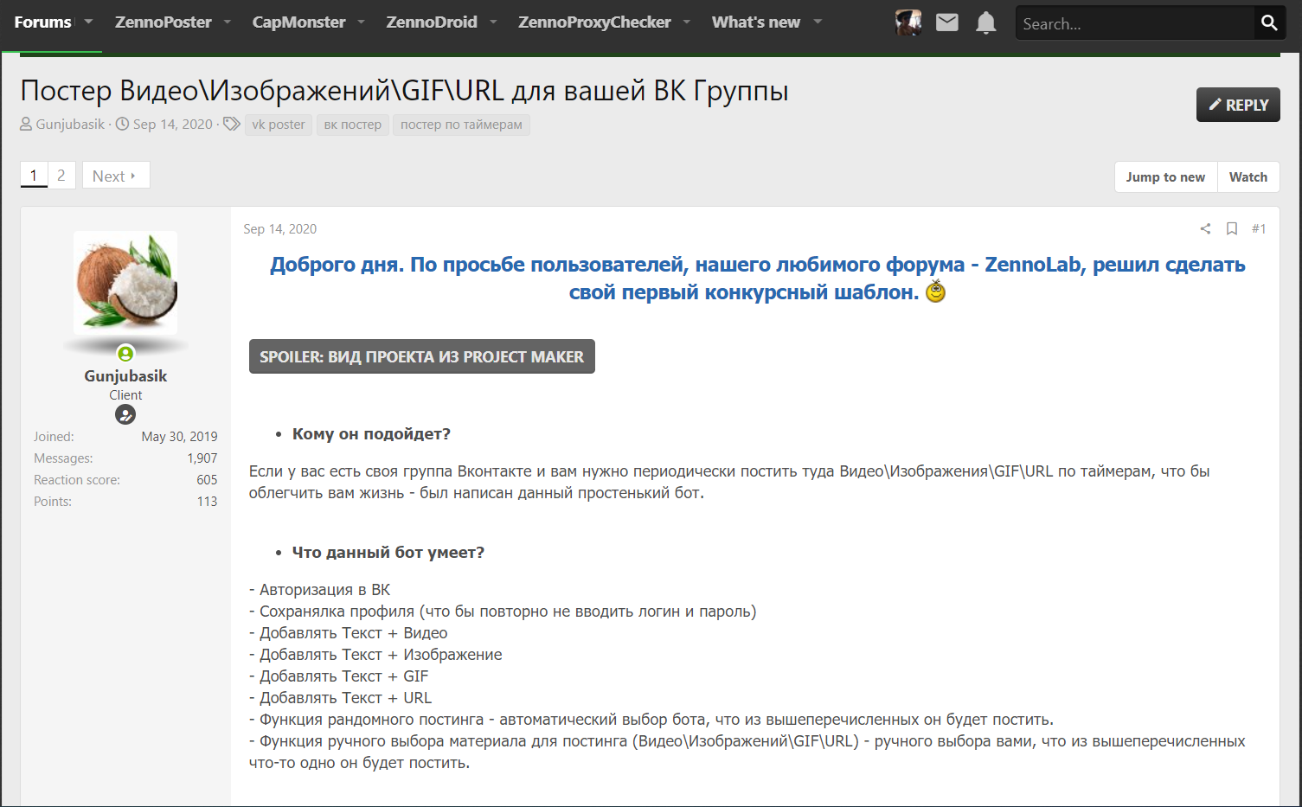
Task: Open Gunjubasik username in post sidebar
Action: 125,375
